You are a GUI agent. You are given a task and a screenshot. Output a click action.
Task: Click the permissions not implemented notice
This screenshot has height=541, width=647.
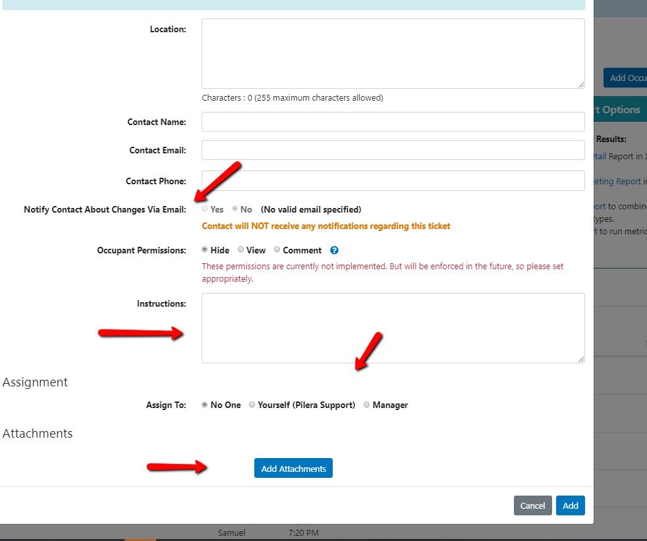point(383,272)
